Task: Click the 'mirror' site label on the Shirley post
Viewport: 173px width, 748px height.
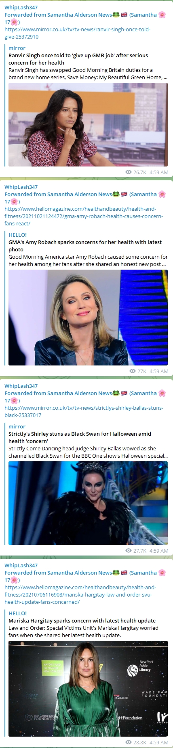Action: [x=17, y=426]
